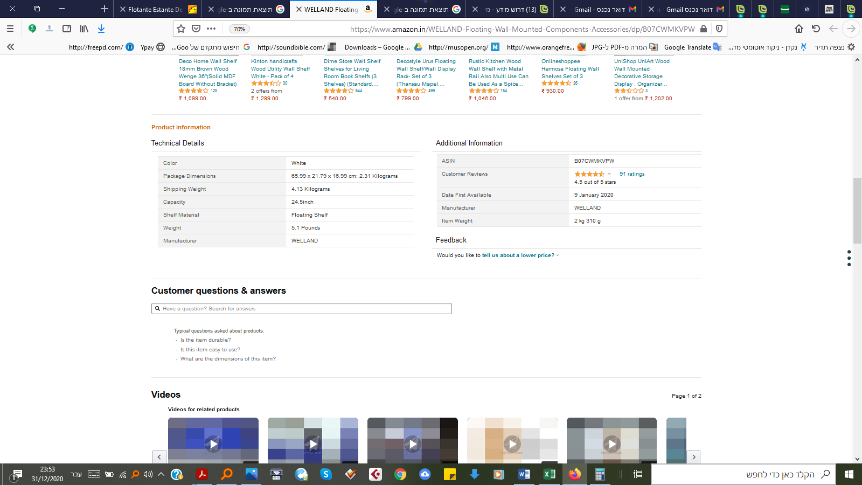The width and height of the screenshot is (862, 485).
Task: Click the ASIN value B07CWMKVPW
Action: 594,161
